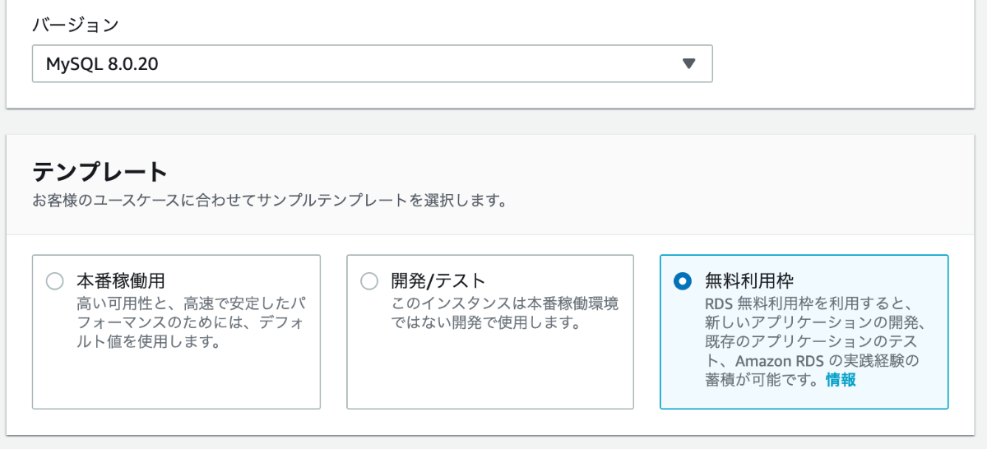Click the 本番稼働用 description text
This screenshot has height=449, width=987.
click(192, 322)
